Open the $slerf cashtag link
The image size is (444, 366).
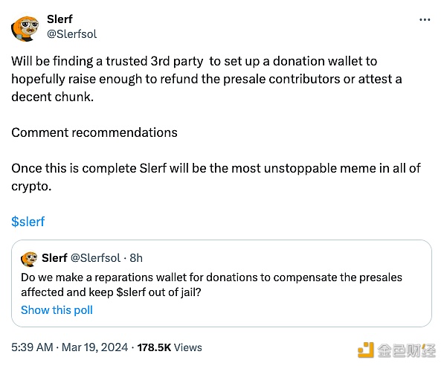pos(28,222)
